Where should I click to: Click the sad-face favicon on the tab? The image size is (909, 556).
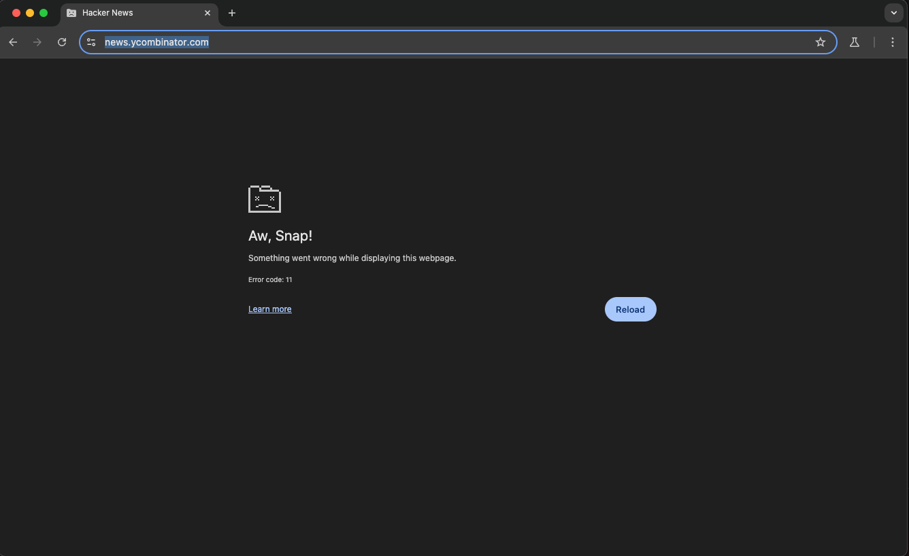71,13
